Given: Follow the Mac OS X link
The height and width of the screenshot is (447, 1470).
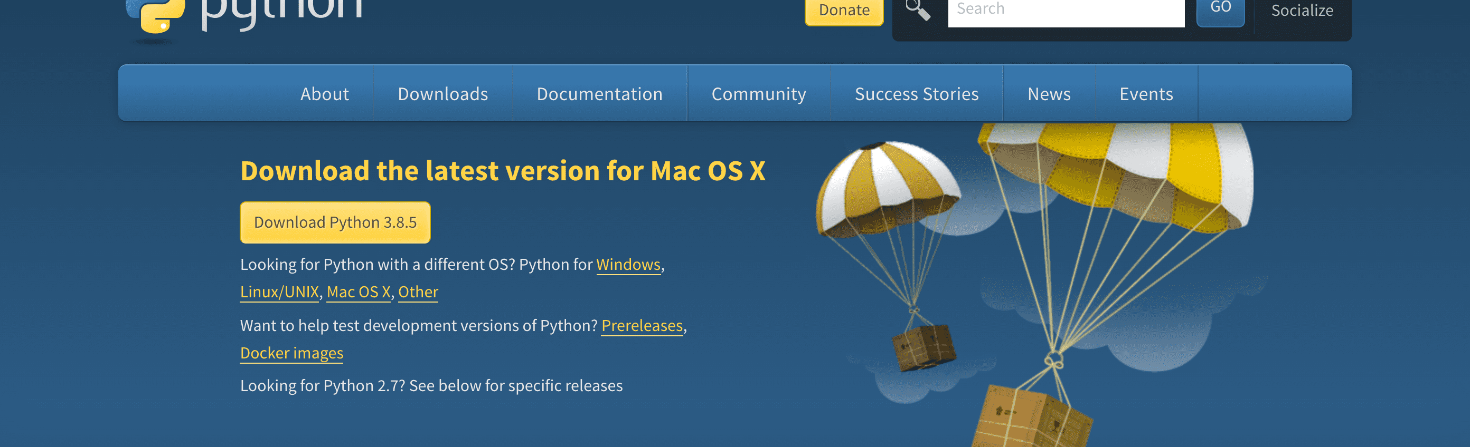Looking at the screenshot, I should [x=359, y=292].
